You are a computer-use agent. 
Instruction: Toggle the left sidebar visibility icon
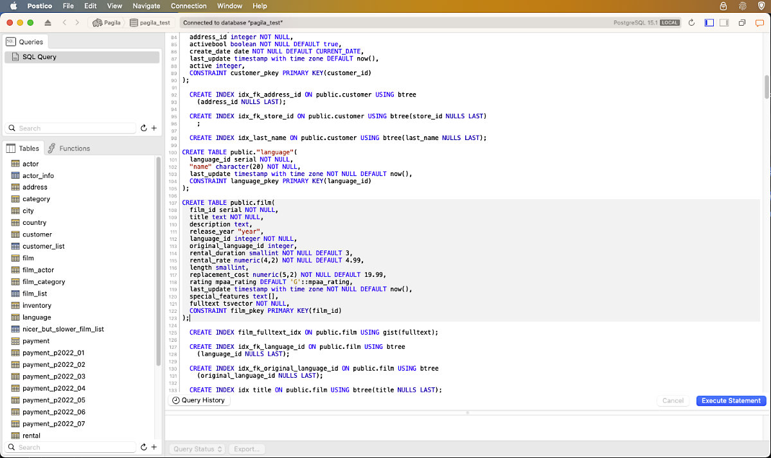pos(709,22)
